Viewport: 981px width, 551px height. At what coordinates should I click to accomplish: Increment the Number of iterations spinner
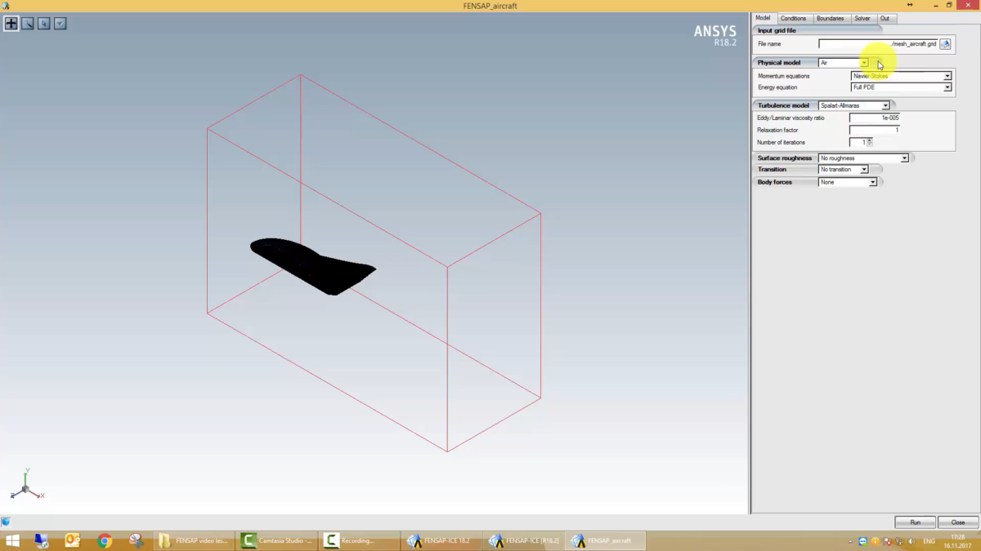870,140
